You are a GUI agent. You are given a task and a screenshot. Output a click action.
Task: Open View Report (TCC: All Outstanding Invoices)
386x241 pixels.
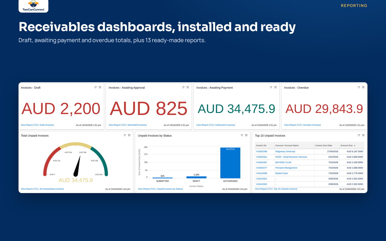click(x=42, y=189)
